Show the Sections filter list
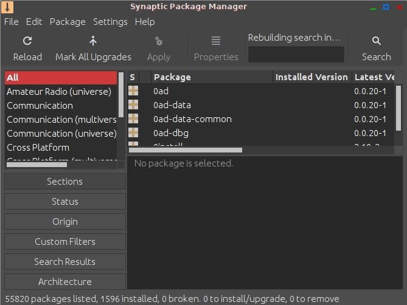This screenshot has width=407, height=305. [65, 182]
